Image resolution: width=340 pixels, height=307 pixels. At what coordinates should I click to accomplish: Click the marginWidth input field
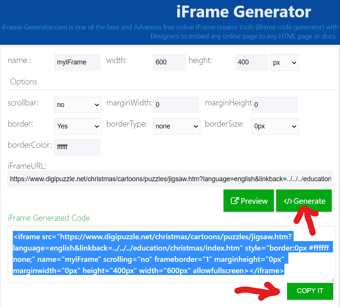coord(176,105)
